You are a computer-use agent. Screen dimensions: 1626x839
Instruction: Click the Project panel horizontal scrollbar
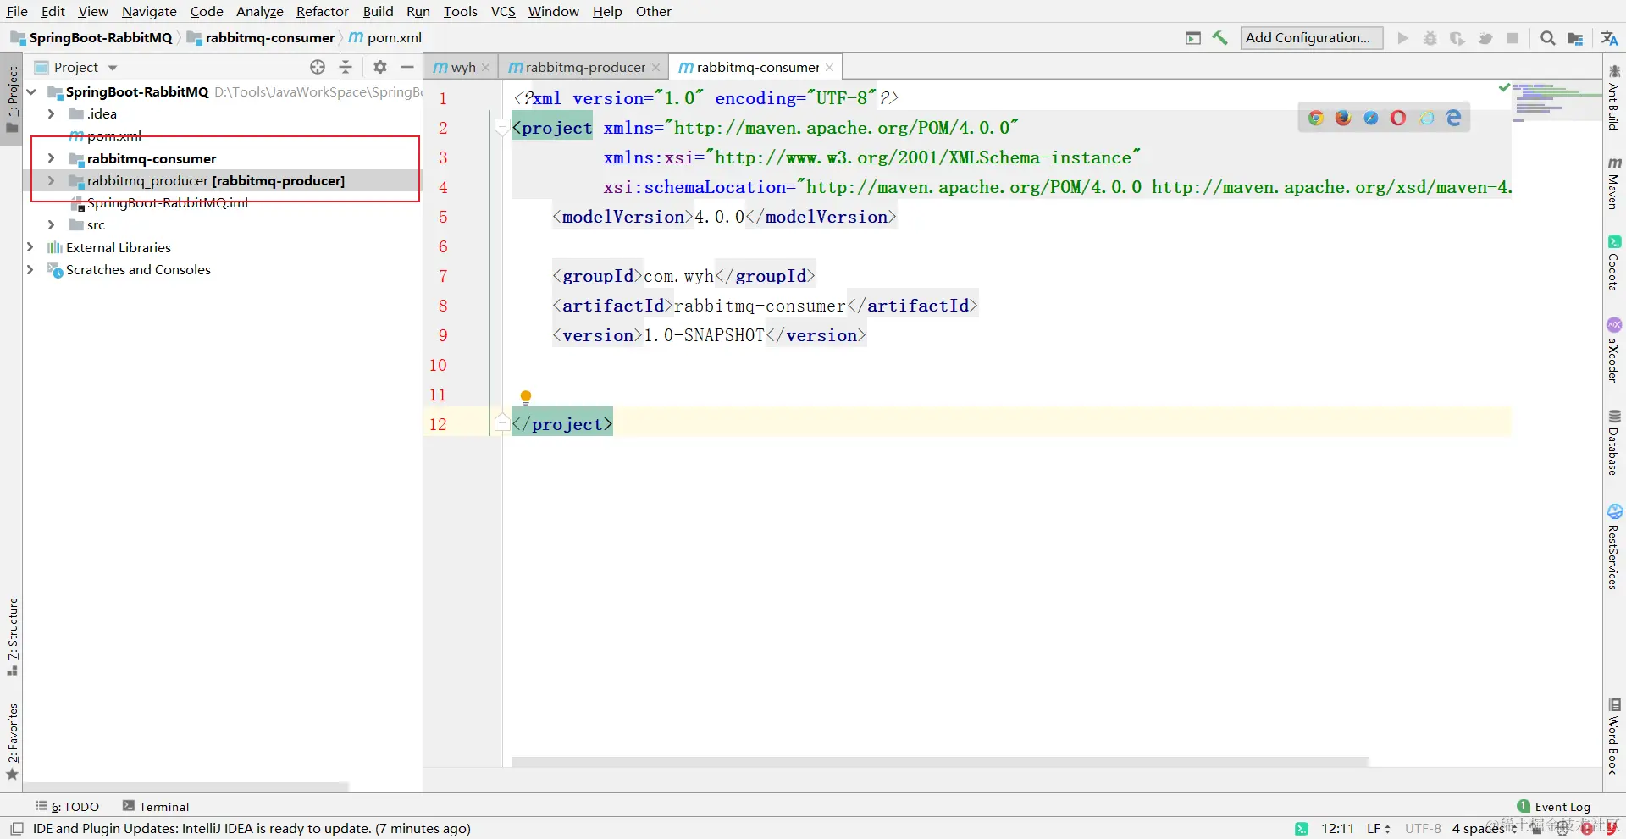pos(186,787)
